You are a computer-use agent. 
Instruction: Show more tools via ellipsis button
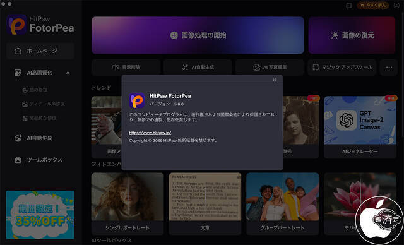(x=389, y=67)
